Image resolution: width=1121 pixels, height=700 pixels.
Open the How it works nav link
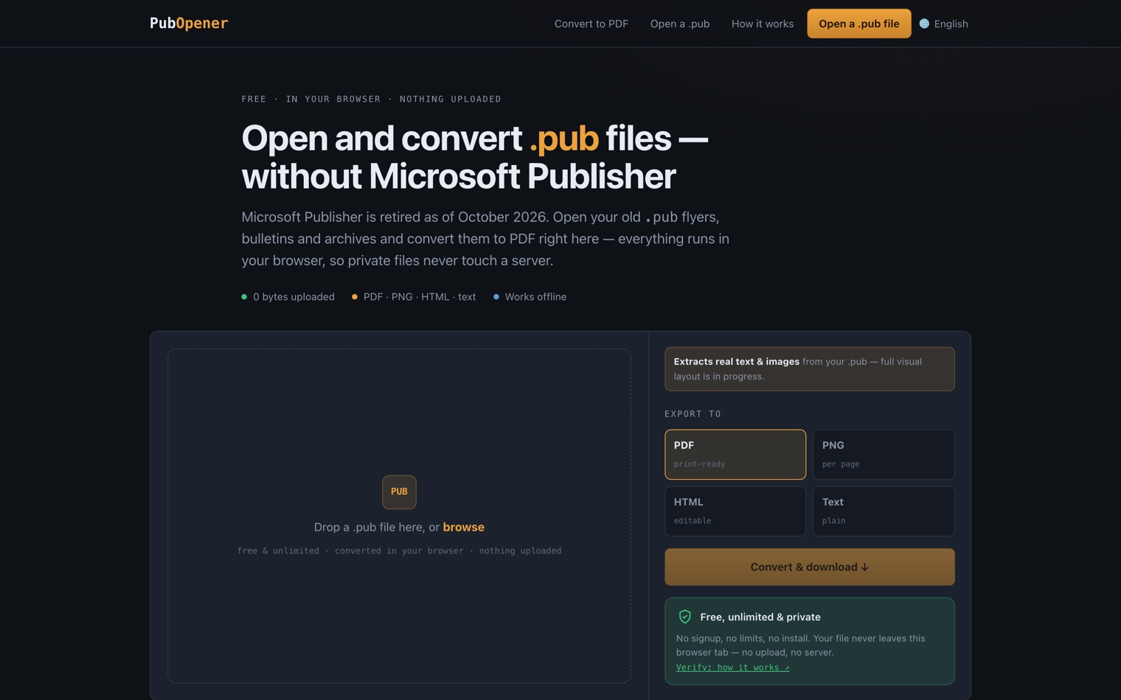click(763, 24)
